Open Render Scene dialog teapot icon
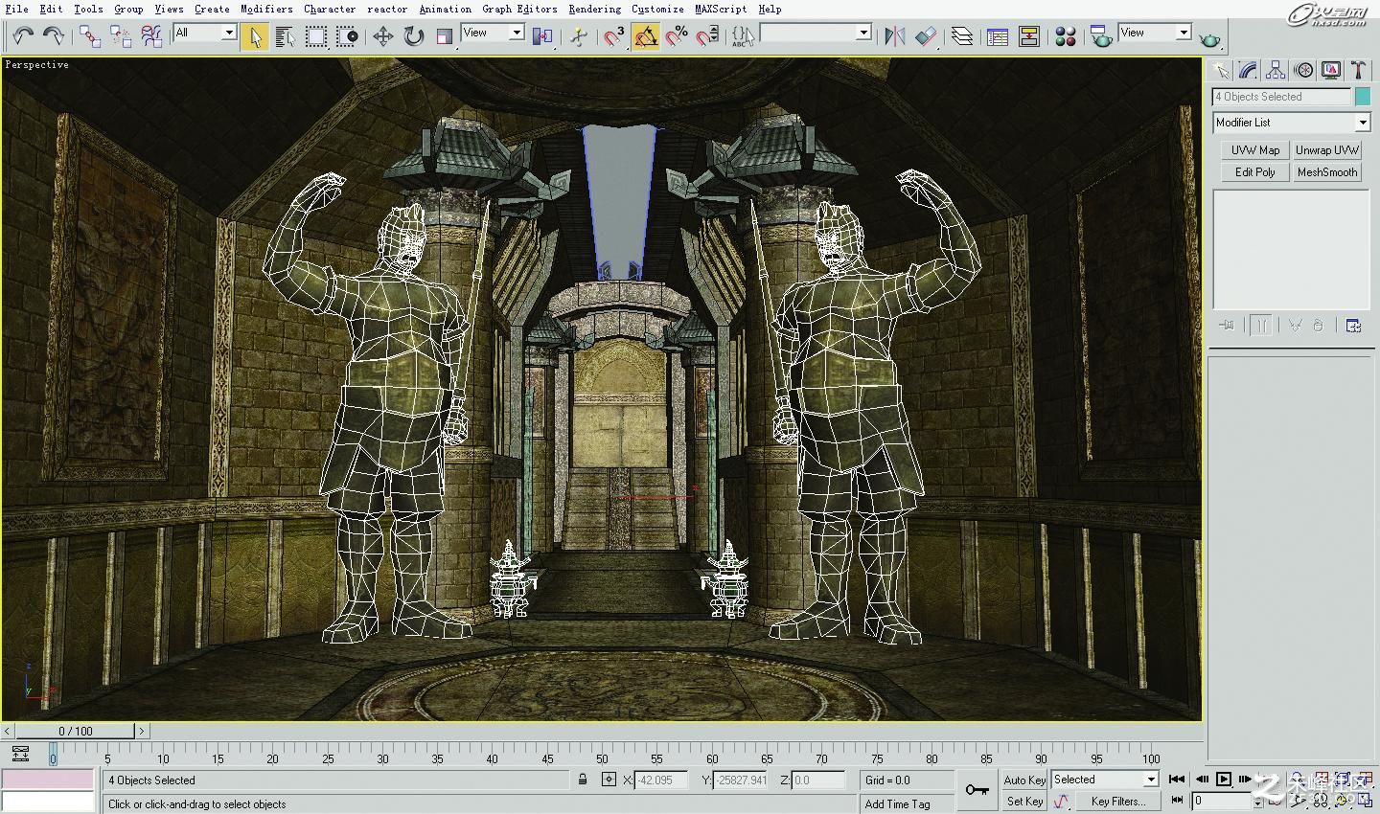Viewport: 1380px width, 814px height. (1101, 36)
